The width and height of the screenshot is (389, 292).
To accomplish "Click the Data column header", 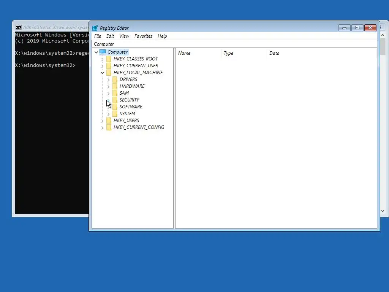I will pyautogui.click(x=322, y=53).
